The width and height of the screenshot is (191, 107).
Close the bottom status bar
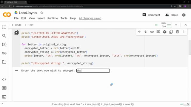point(188,104)
